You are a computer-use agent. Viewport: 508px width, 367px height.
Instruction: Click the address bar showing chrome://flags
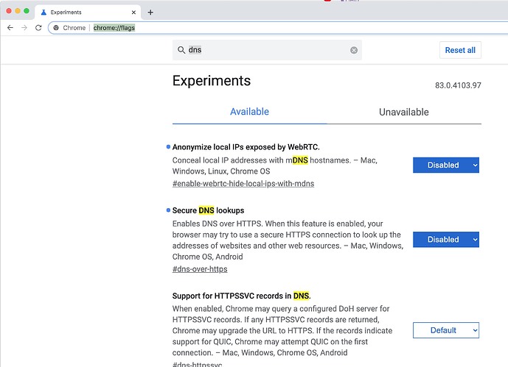pos(279,28)
